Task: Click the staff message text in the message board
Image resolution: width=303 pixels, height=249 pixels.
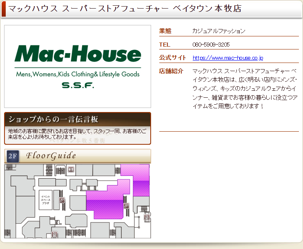Action: coord(77,134)
